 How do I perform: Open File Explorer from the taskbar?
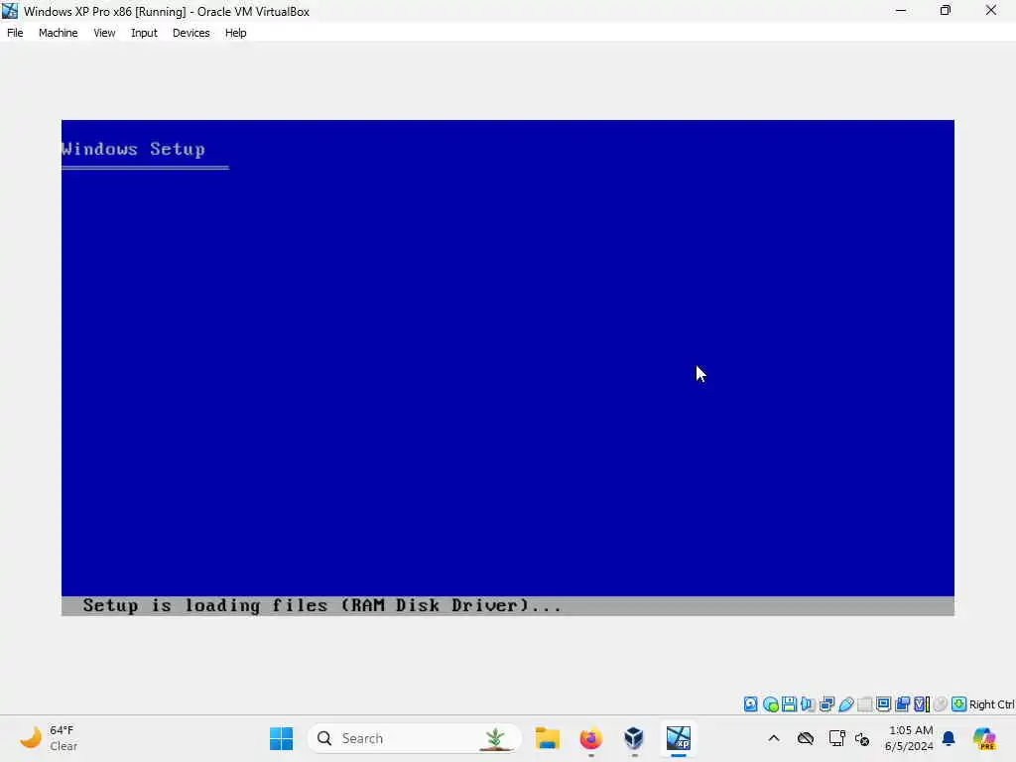548,738
